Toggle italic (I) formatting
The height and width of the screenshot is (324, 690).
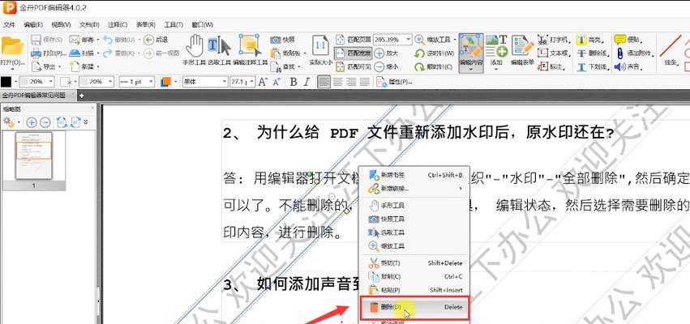[306, 81]
